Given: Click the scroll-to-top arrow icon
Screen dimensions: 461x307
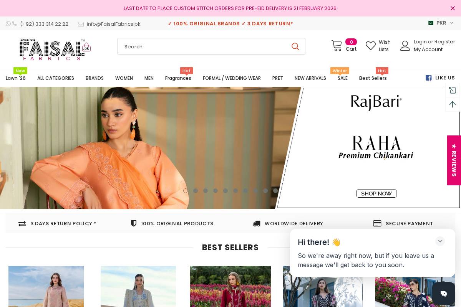Looking at the screenshot, I should coord(452,104).
